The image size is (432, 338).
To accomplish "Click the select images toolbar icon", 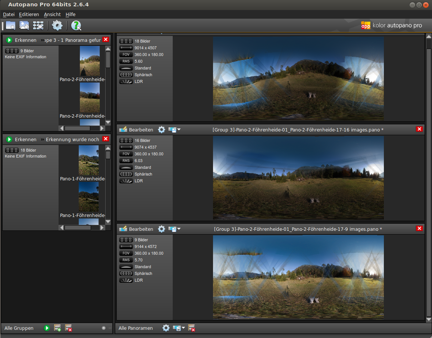I will 24,25.
